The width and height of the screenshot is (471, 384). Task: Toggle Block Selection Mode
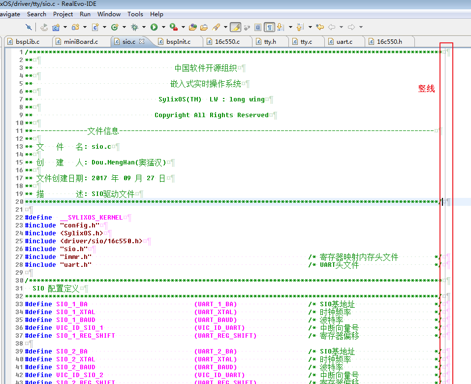258,28
